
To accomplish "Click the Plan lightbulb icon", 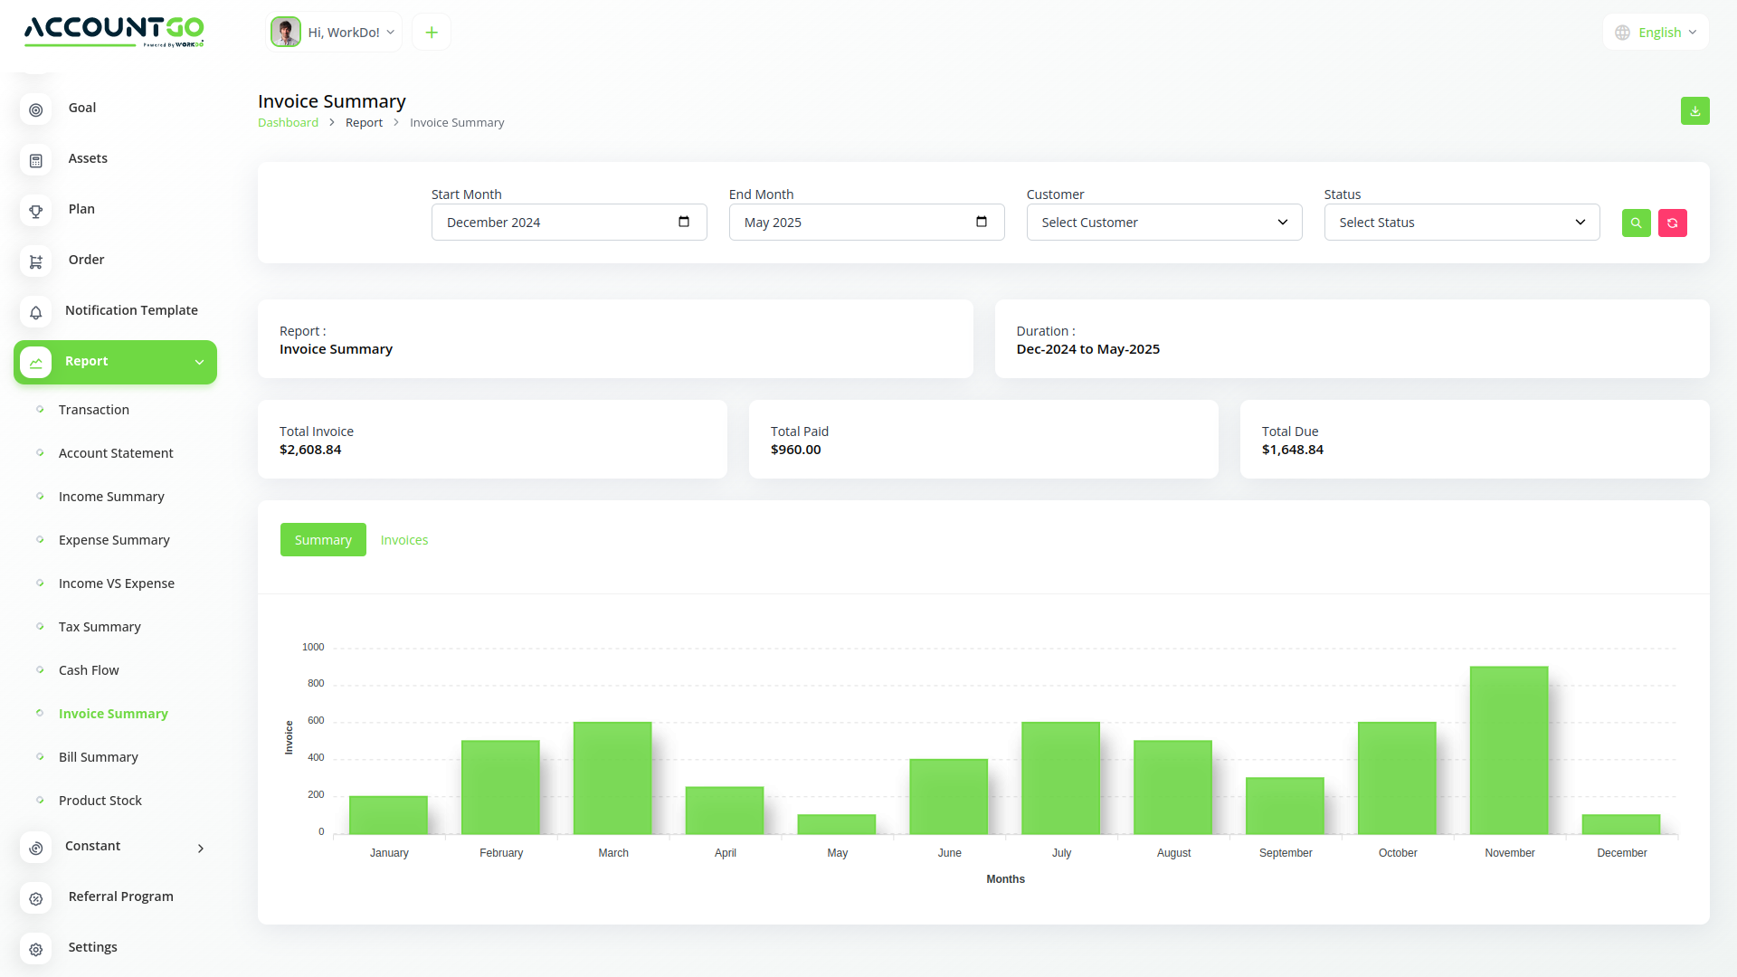I will 35,211.
